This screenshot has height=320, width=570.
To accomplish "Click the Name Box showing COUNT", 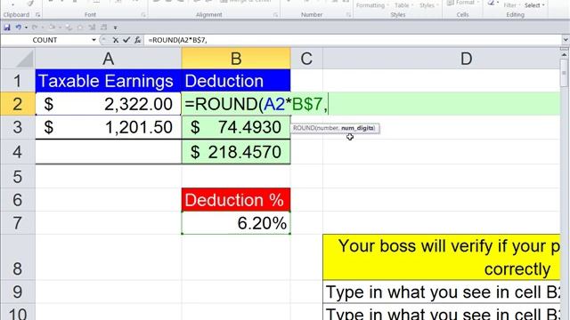I will tap(45, 40).
